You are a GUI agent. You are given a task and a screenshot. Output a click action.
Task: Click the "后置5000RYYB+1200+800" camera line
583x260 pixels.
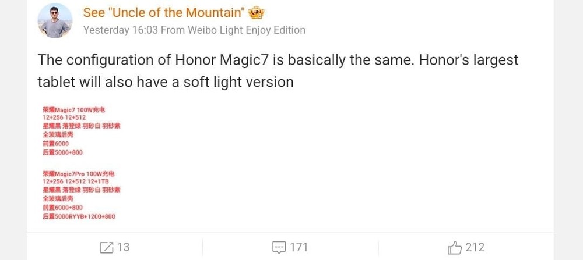pos(79,216)
